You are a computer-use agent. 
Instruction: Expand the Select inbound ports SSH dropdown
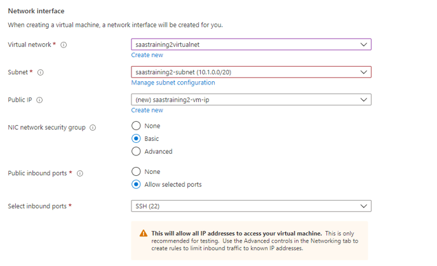[x=251, y=206]
